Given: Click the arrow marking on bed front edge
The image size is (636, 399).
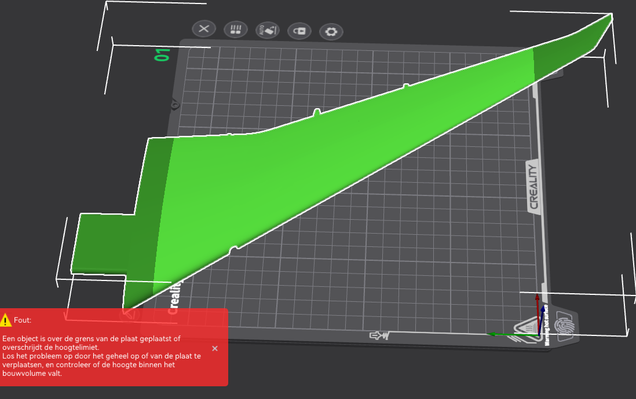Looking at the screenshot, I should pyautogui.click(x=379, y=335).
